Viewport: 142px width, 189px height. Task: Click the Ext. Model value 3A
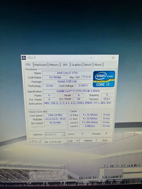click(x=79, y=99)
